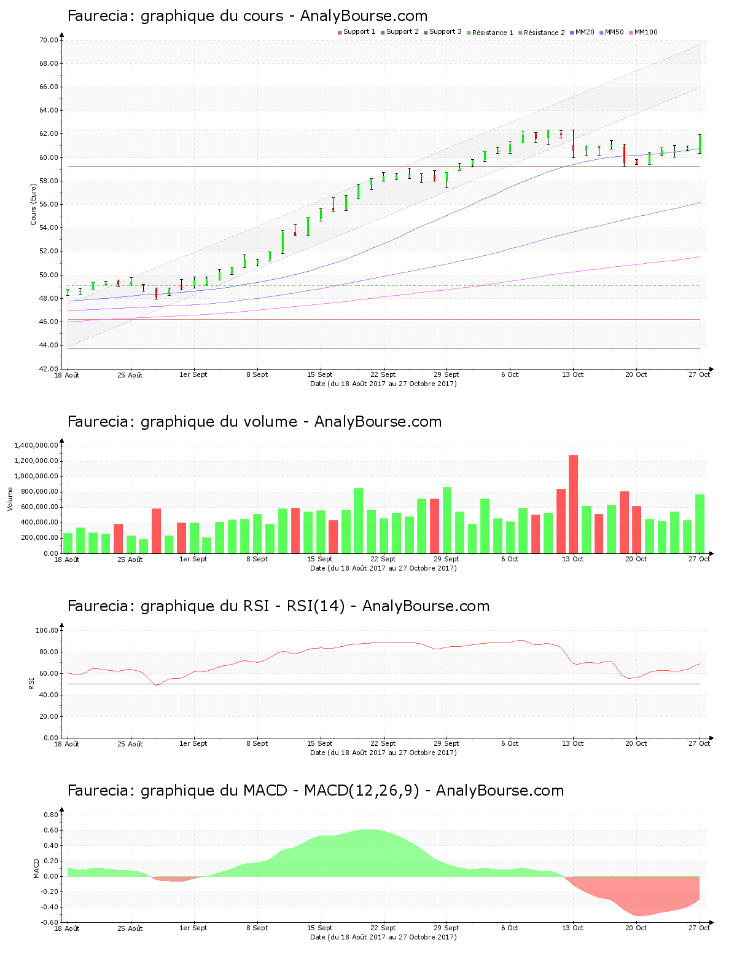Viewport: 737px width, 953px height.
Task: Click the 1,400,000.00 volume axis label
Action: [36, 445]
